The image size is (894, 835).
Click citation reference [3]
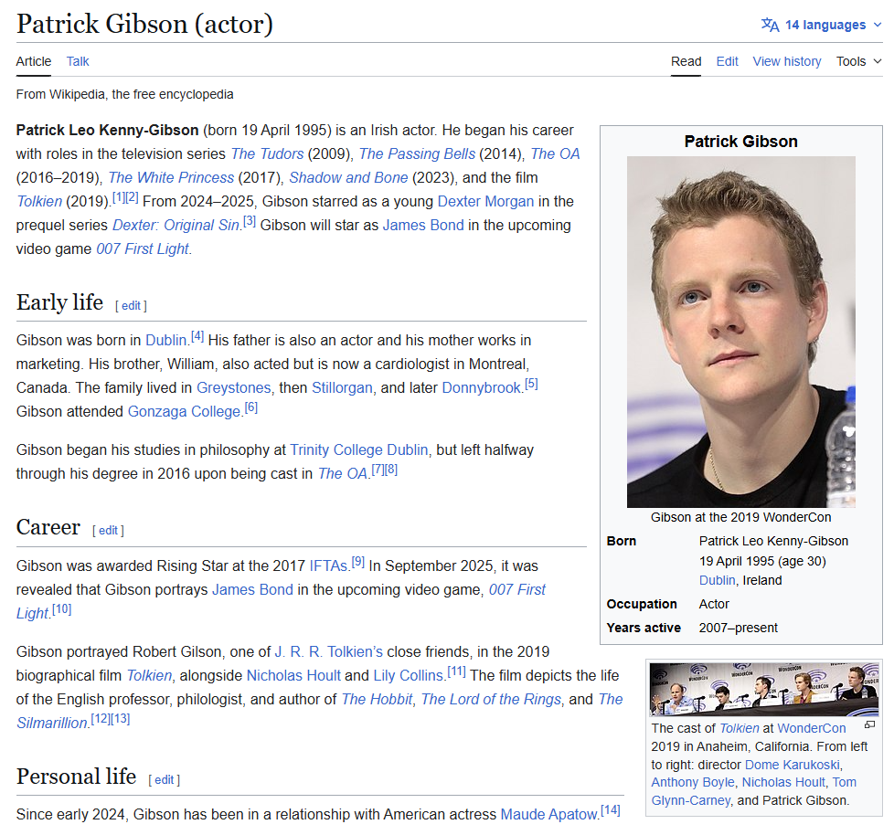(x=250, y=221)
